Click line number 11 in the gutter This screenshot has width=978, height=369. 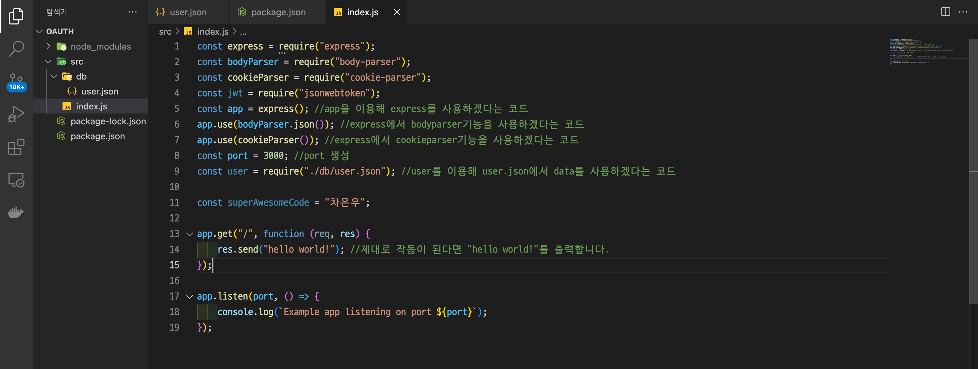174,203
